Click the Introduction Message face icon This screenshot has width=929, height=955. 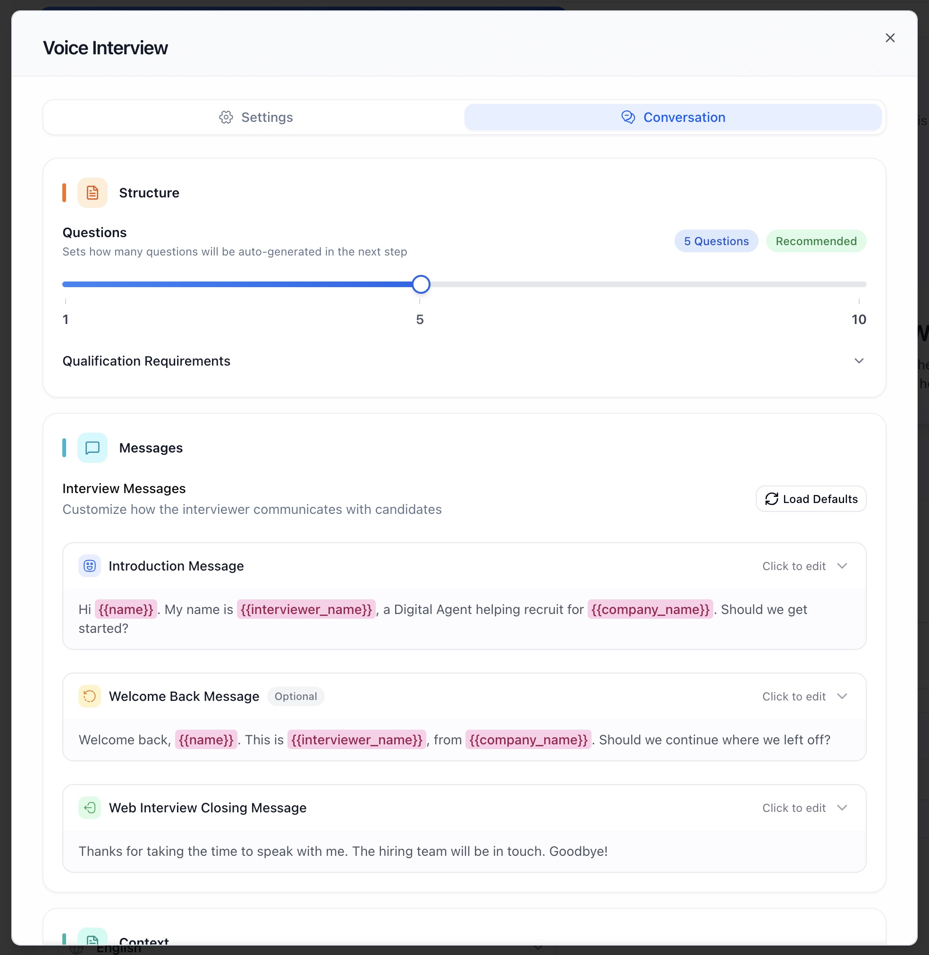[x=90, y=566]
